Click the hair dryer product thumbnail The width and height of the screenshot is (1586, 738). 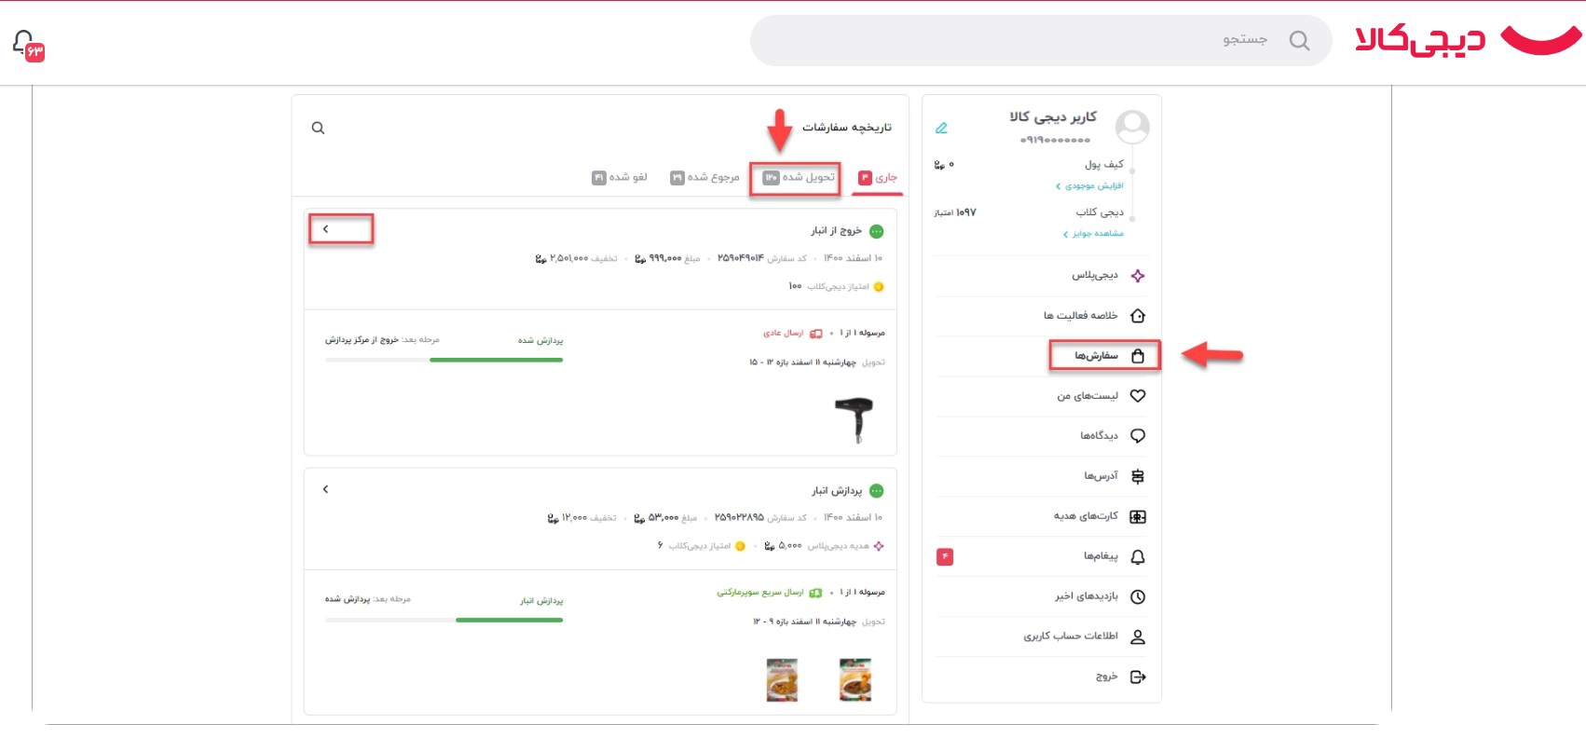[855, 418]
